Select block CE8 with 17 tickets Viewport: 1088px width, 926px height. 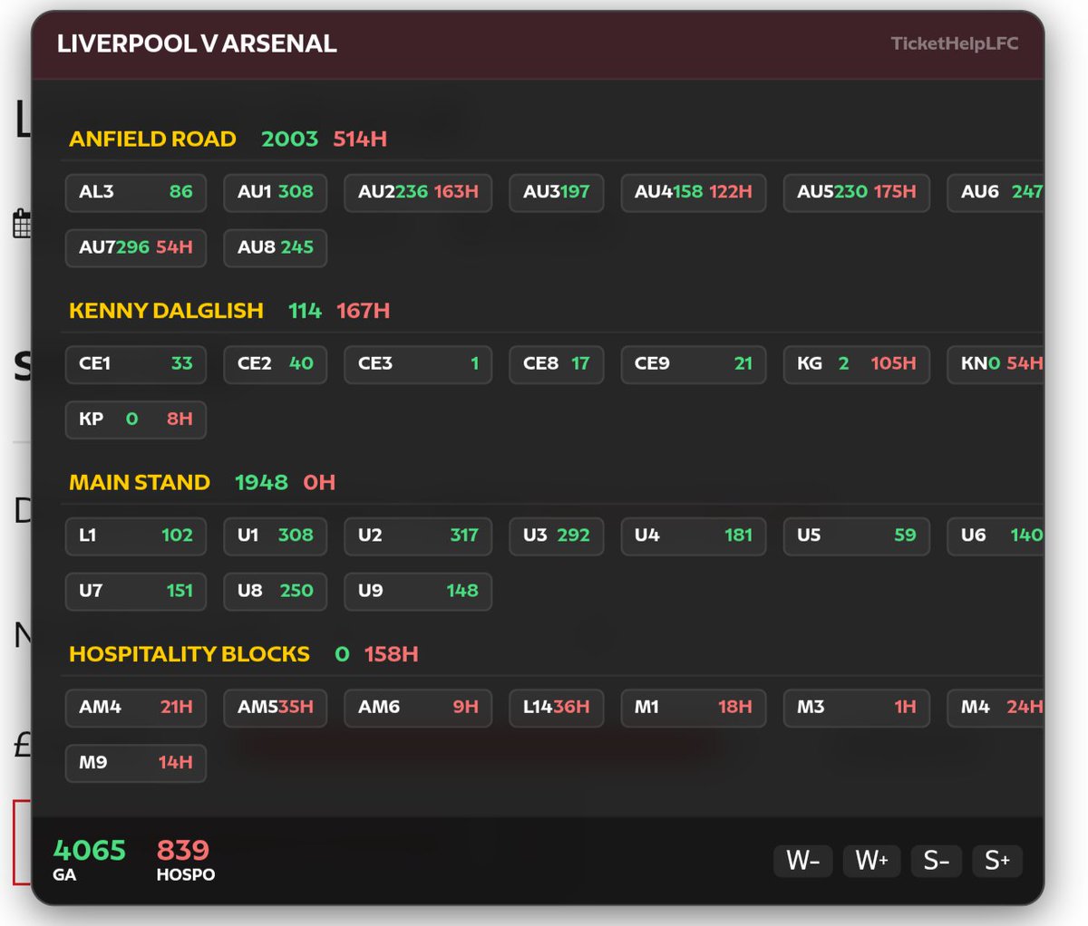(556, 364)
